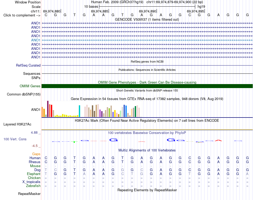Click the 100 Vert. Cons track label
The height and width of the screenshot is (200, 253).
point(15,139)
